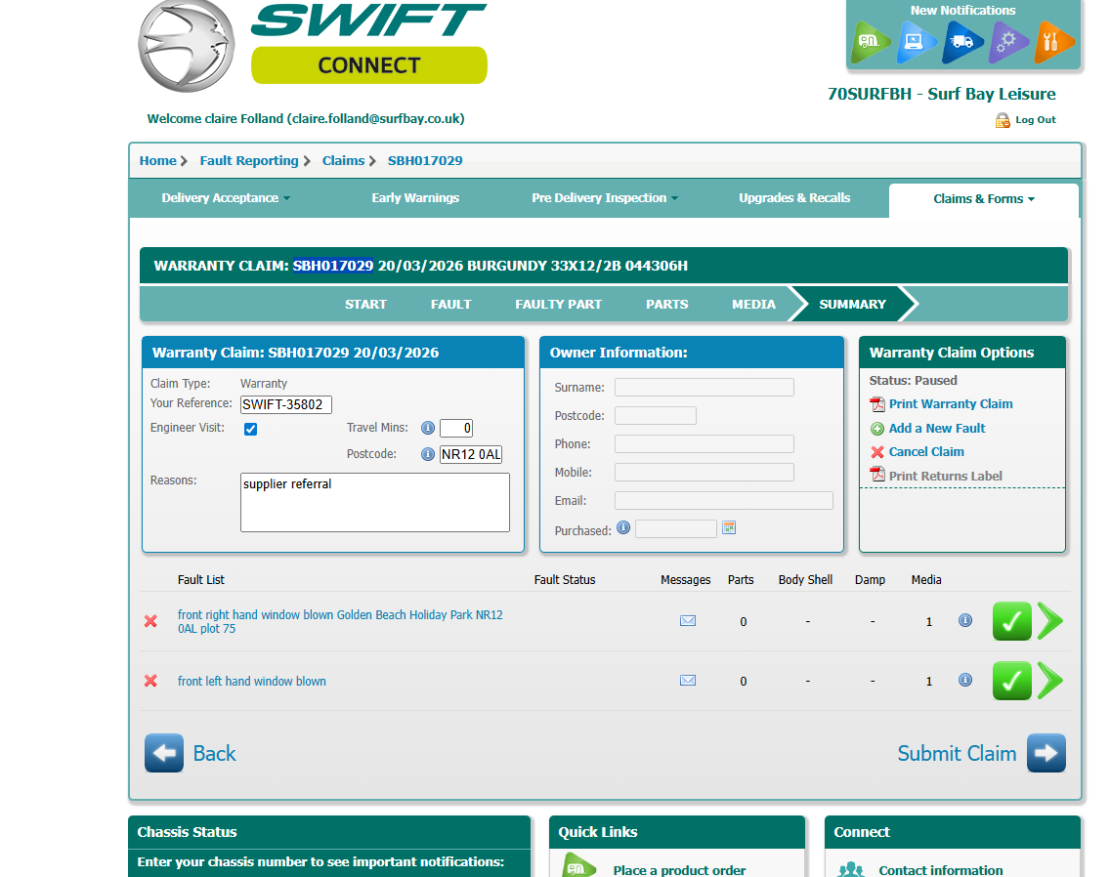Select the SUMMARY claim step
1110x877 pixels.
tap(852, 305)
